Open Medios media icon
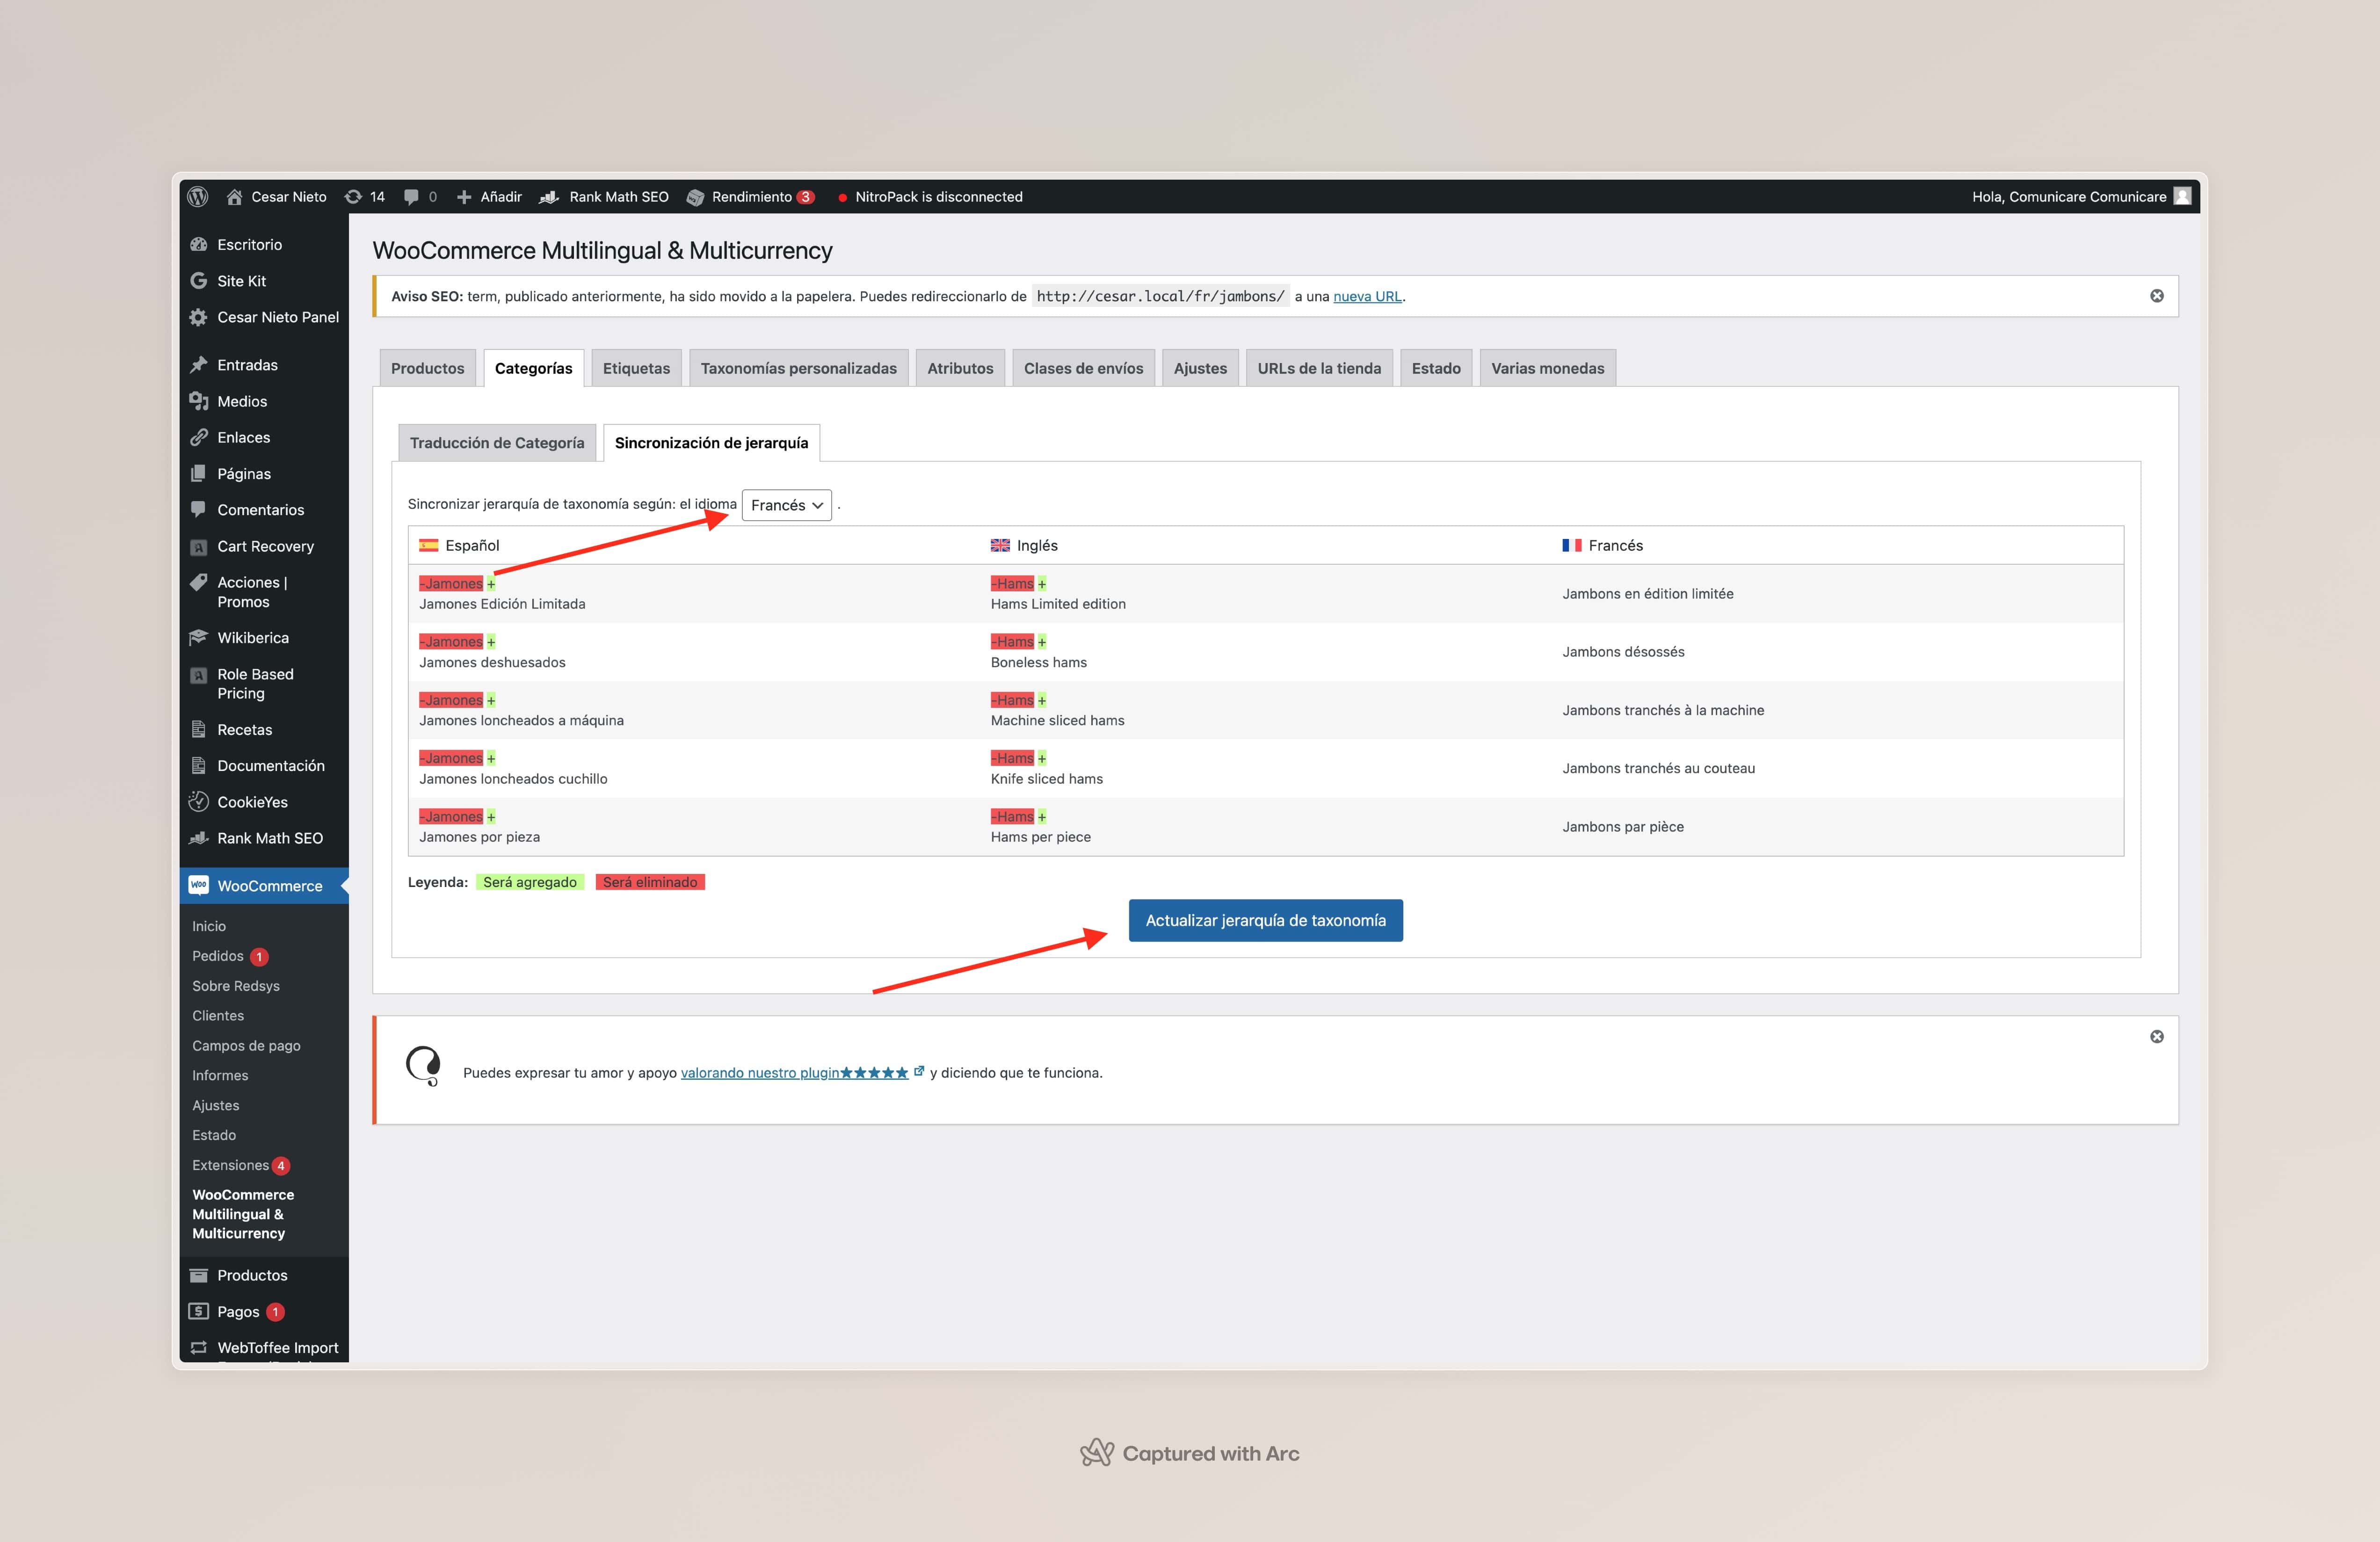Image resolution: width=2380 pixels, height=1542 pixels. pyautogui.click(x=198, y=401)
